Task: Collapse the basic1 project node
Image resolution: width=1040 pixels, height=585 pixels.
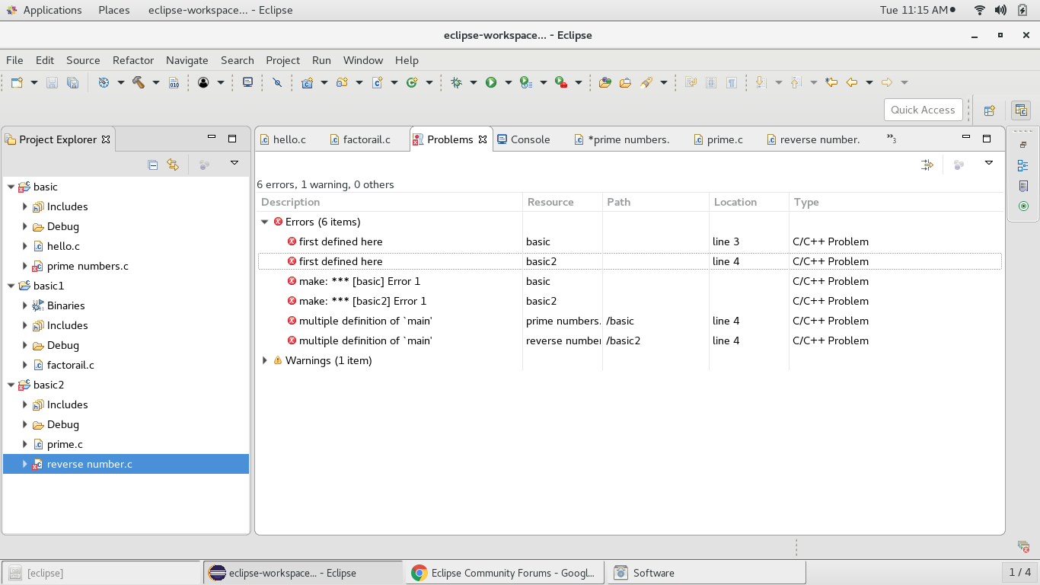Action: coord(11,286)
